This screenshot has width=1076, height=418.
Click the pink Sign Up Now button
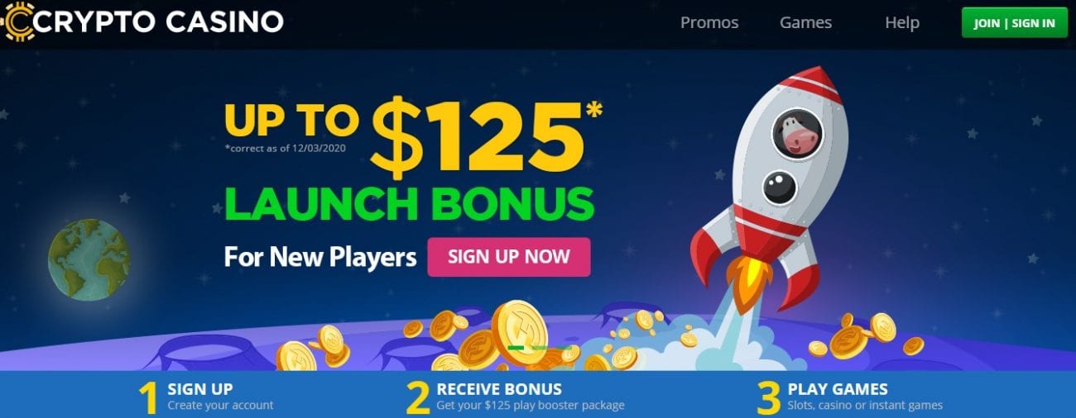coord(509,256)
